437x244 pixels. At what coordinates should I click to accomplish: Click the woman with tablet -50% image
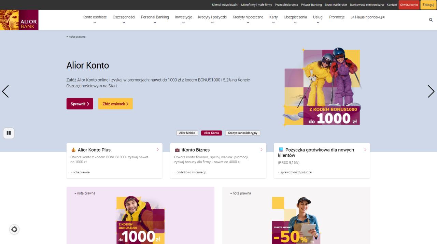coord(296,220)
